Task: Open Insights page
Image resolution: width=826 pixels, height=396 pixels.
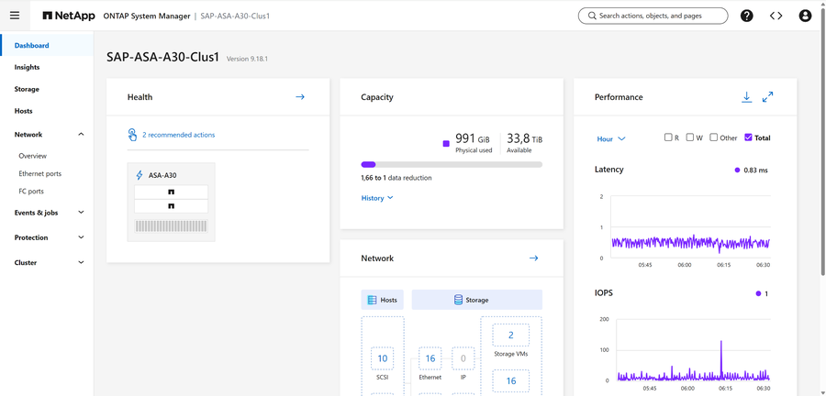Action: (x=27, y=67)
